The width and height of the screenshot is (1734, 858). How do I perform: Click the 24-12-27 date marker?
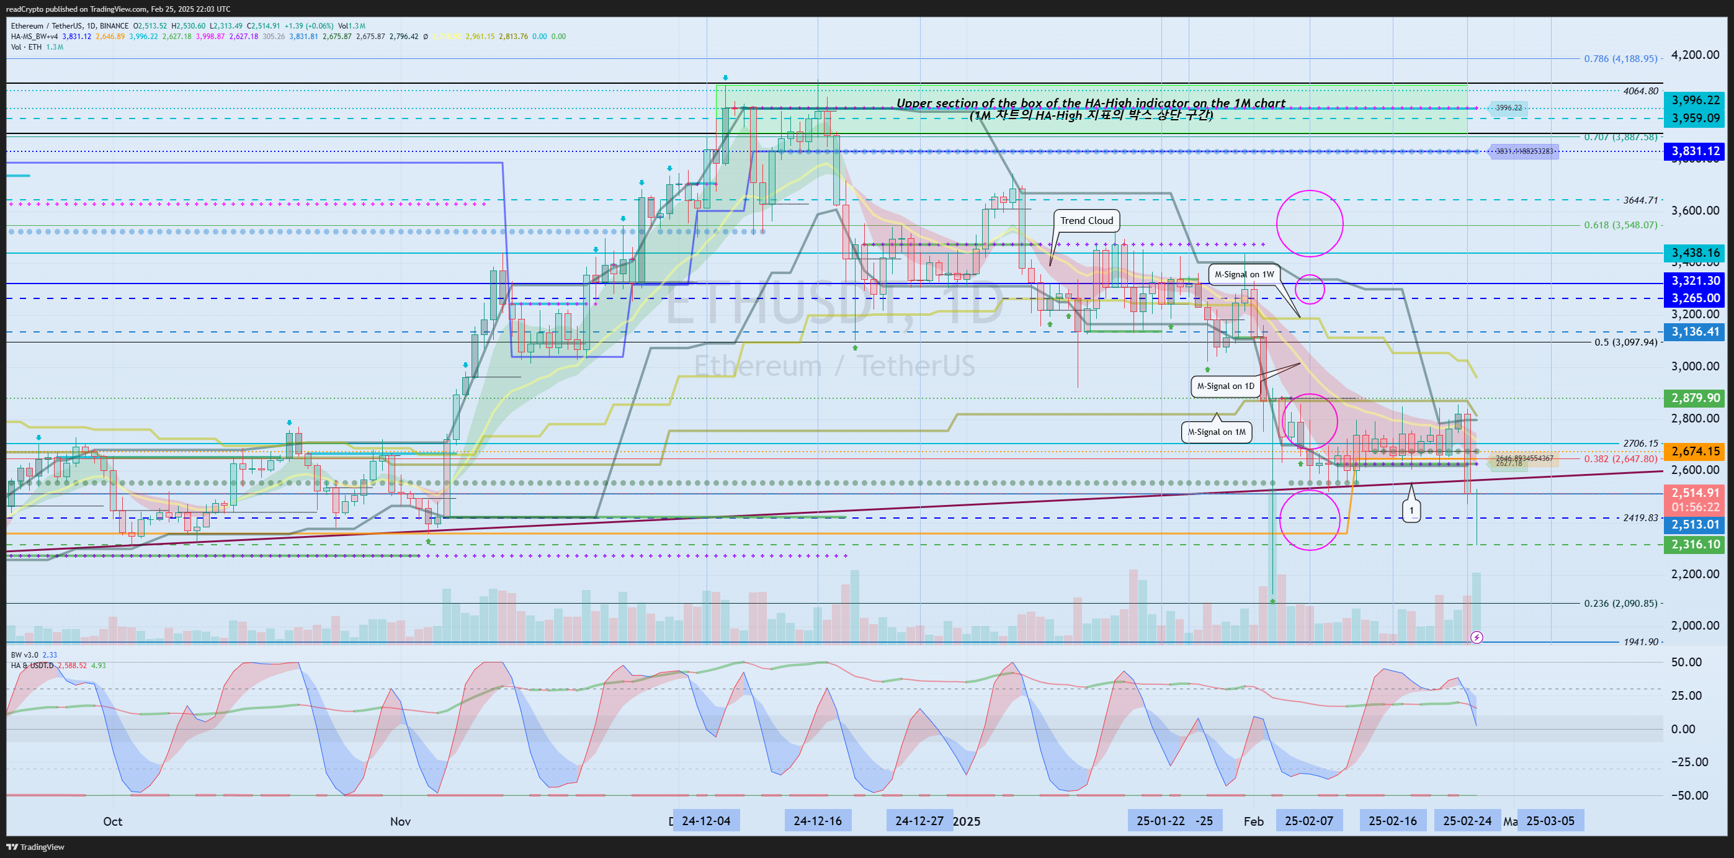[x=919, y=821]
